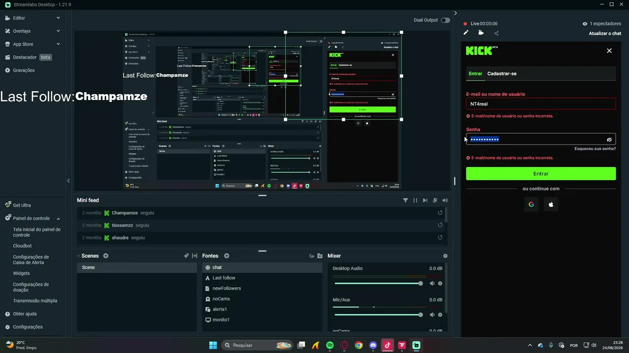Viewport: 629px width, 353px height.
Task: Select the chat source in Fontes
Action: [x=262, y=268]
